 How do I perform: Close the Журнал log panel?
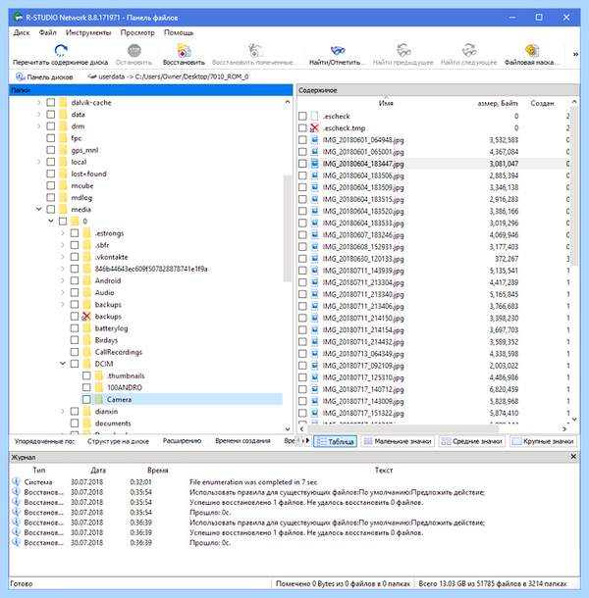573,457
